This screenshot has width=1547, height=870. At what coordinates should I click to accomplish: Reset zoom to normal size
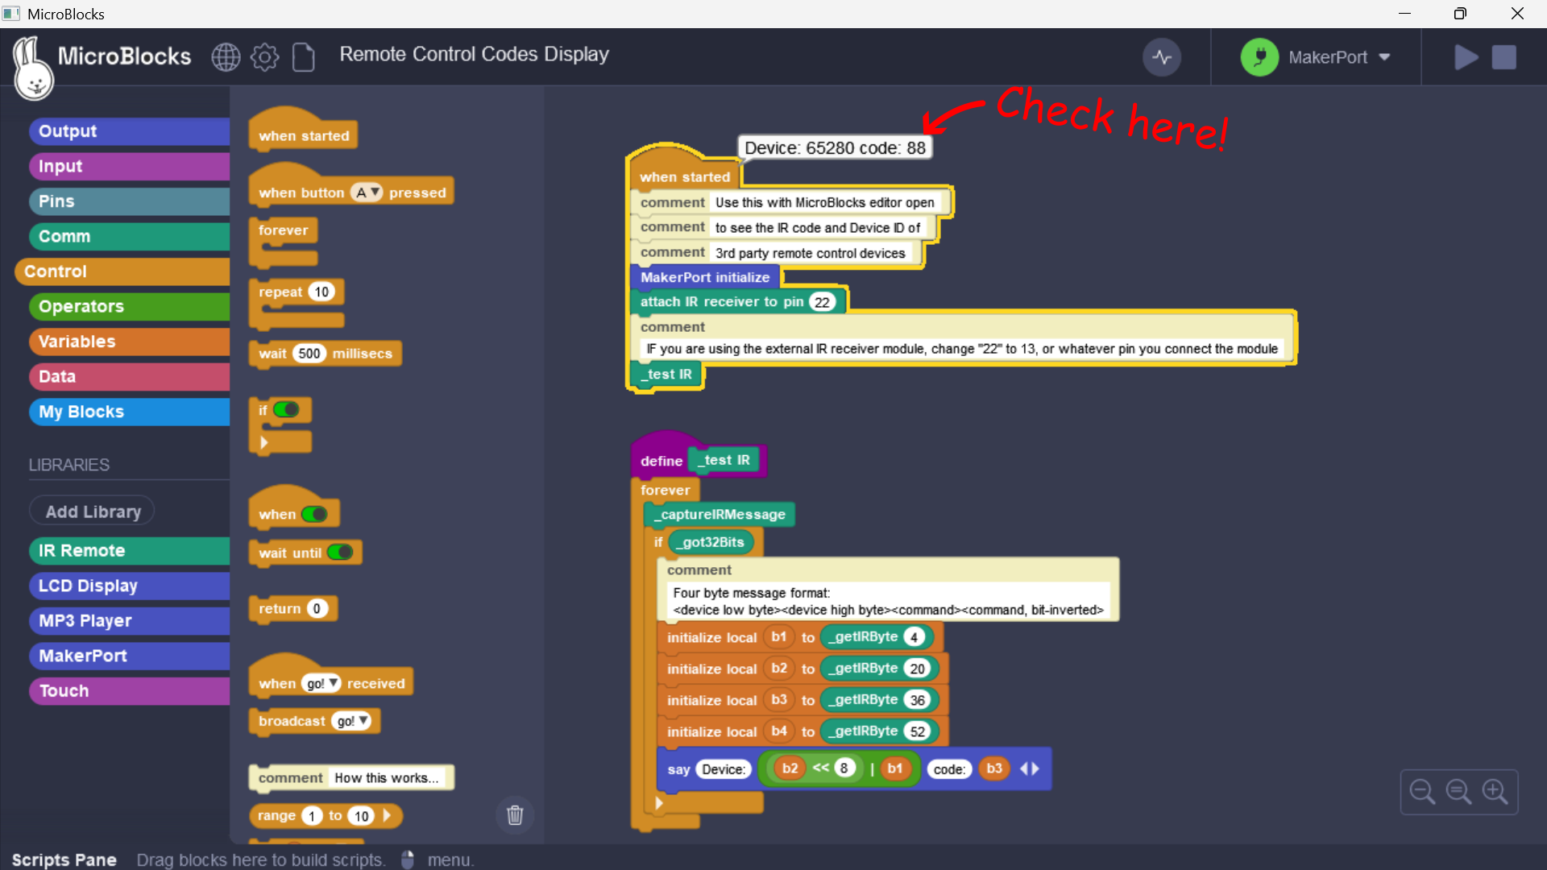(x=1458, y=792)
